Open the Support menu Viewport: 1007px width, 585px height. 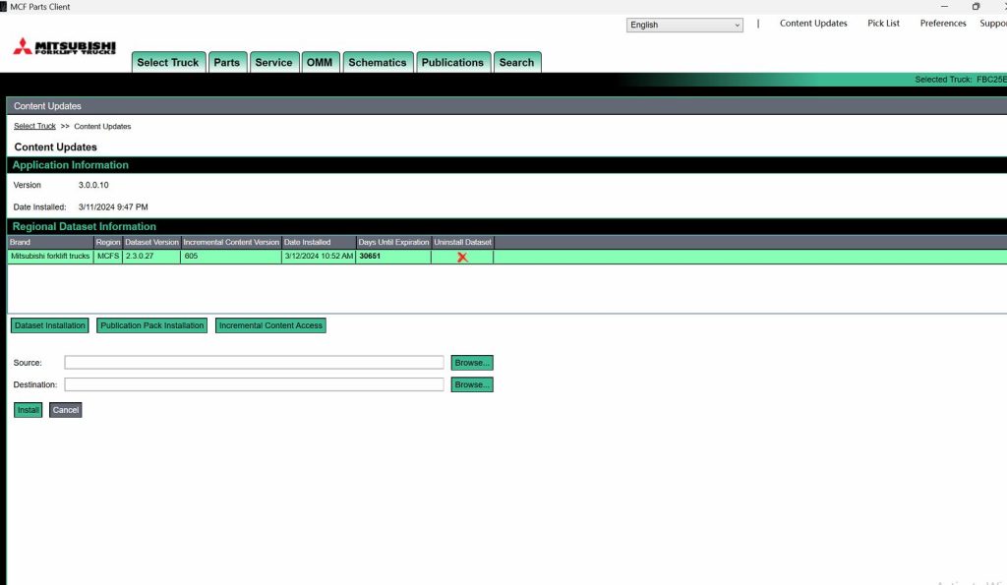(993, 23)
